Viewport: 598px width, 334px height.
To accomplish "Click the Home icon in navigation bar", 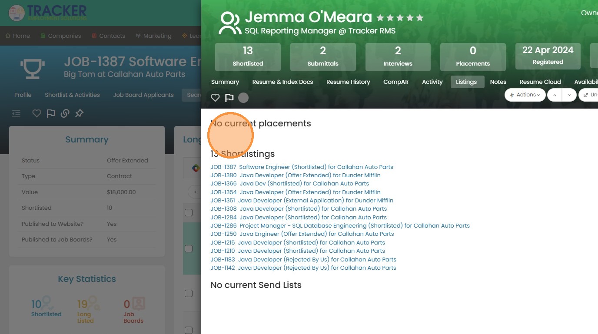I will point(8,36).
